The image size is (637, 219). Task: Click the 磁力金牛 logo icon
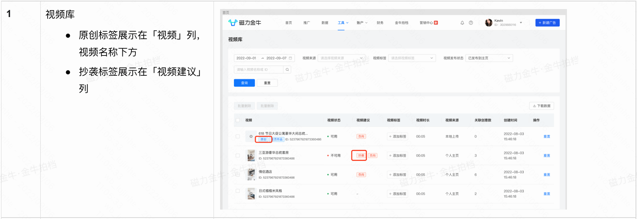click(233, 23)
